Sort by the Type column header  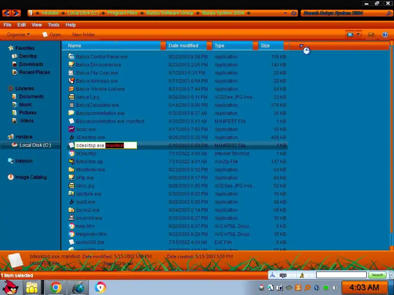point(232,46)
